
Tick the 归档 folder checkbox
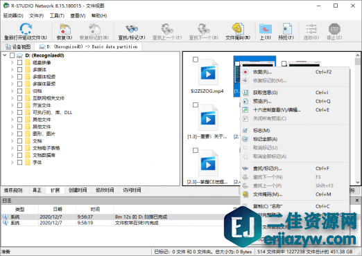click(19, 91)
